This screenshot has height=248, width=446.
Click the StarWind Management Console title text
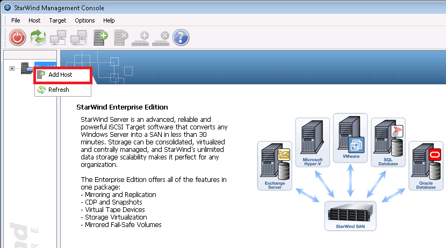(x=59, y=8)
